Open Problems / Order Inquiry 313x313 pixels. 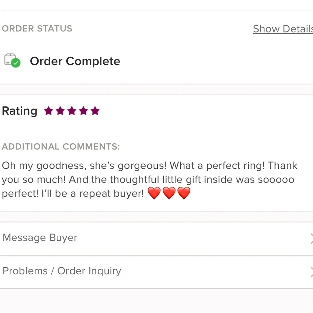[x=62, y=271]
